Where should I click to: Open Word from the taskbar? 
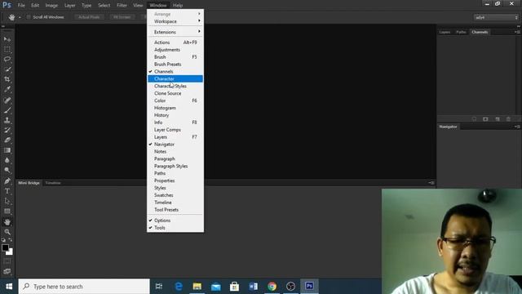point(254,287)
